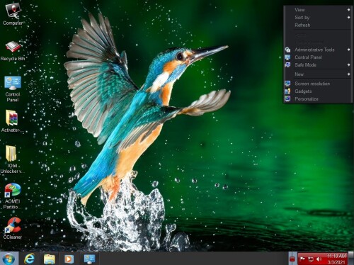This screenshot has width=354, height=265.
Task: Select the Control Panel desktop shortcut
Action: pyautogui.click(x=13, y=89)
